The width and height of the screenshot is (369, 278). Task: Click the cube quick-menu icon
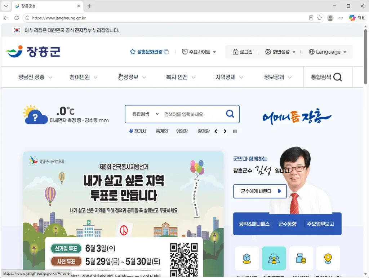[246, 259]
